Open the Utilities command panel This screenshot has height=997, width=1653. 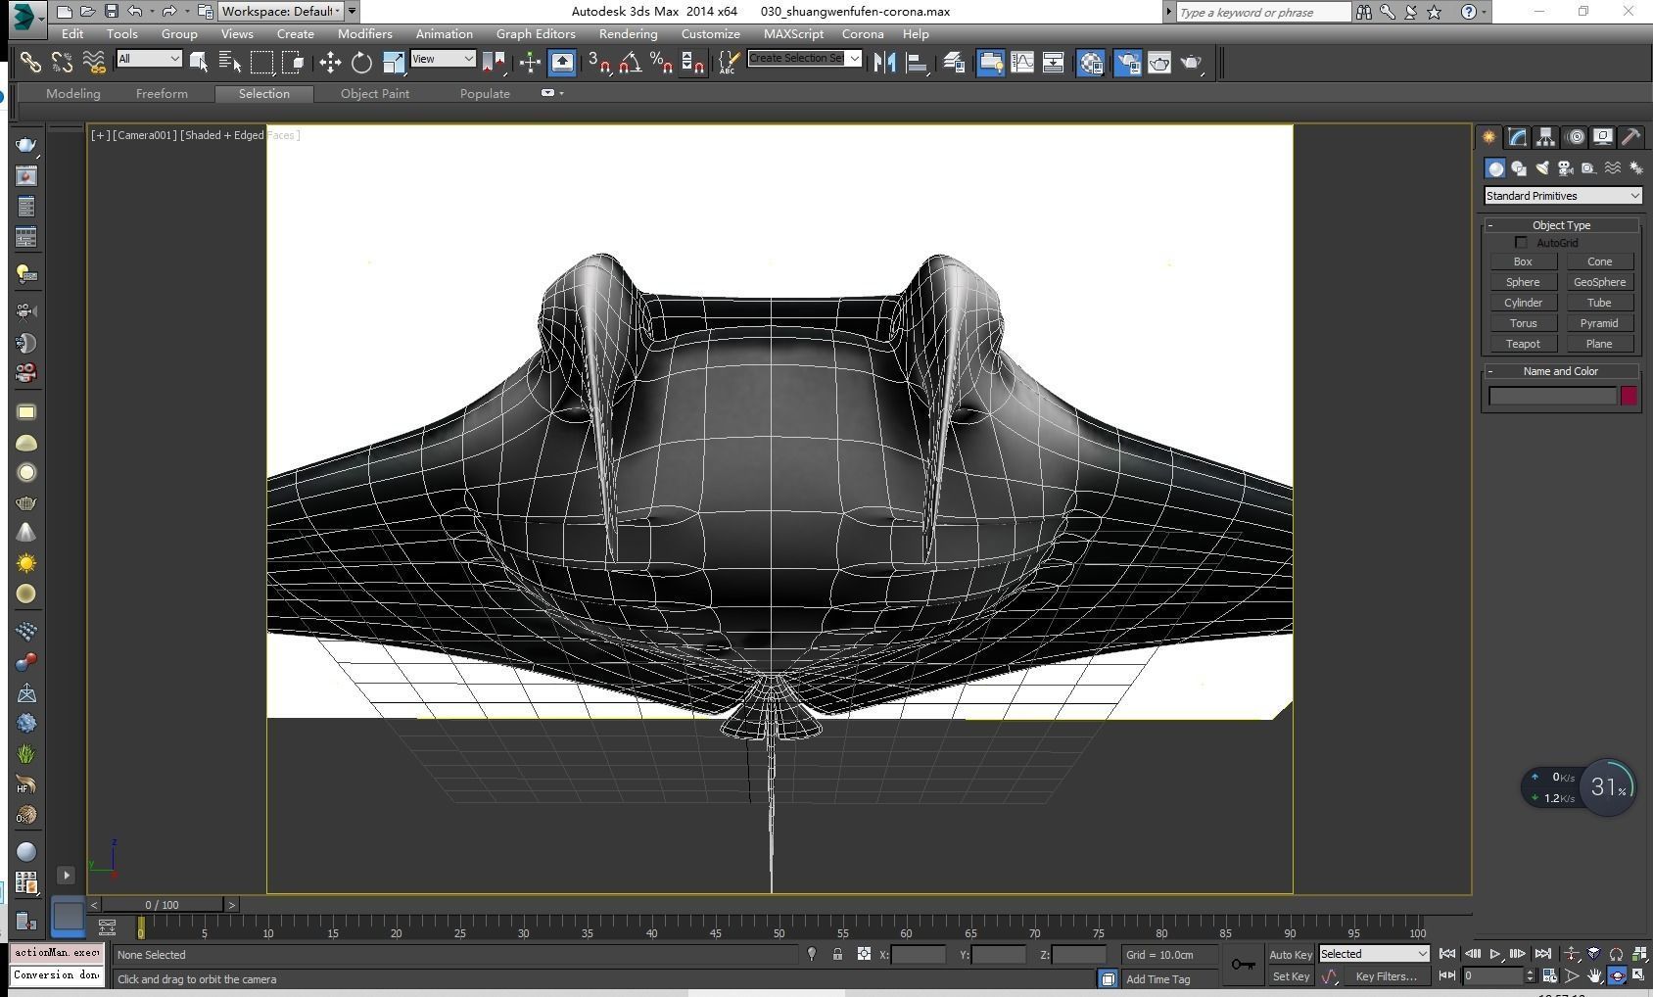point(1630,137)
